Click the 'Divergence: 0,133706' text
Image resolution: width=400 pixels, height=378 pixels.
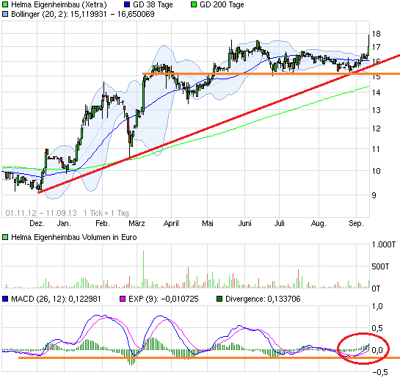click(263, 299)
